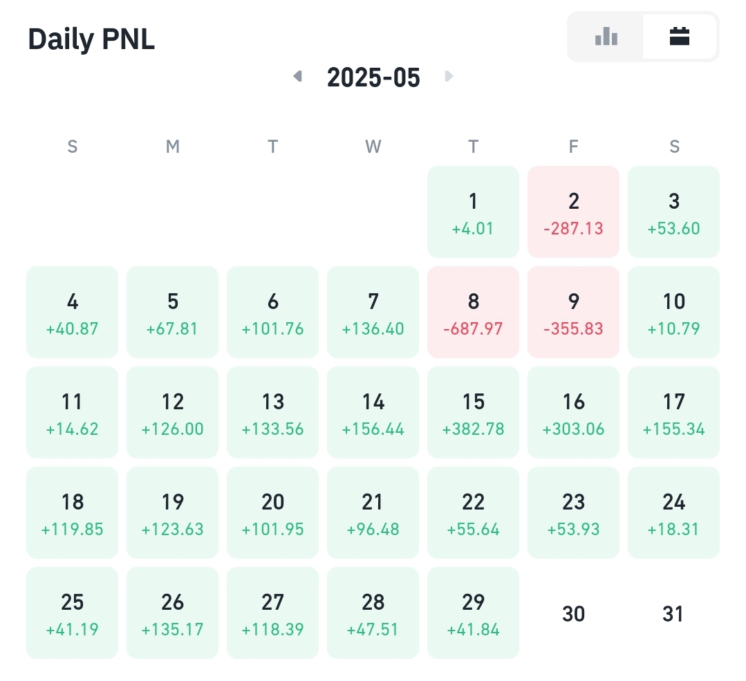Select May 15 with +382.78 profit
Screen dimensions: 746x681
click(x=473, y=413)
